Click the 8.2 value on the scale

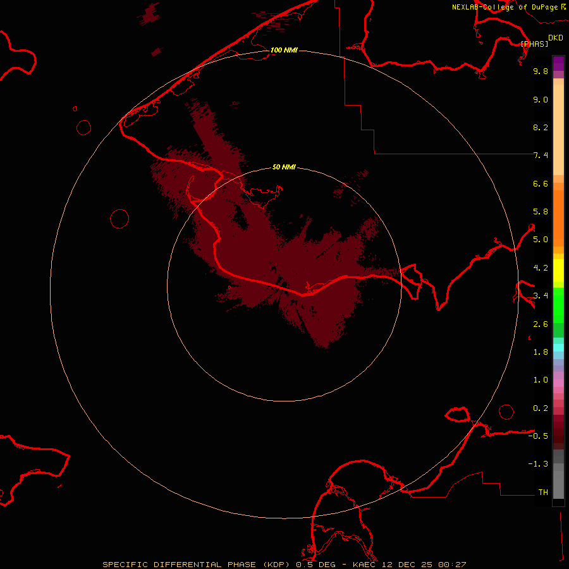point(541,127)
